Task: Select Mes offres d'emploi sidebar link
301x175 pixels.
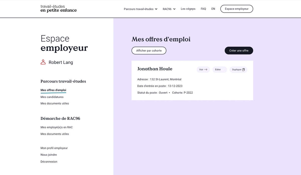Action: [53, 90]
